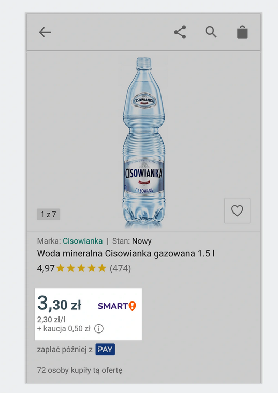Open the Cisowianka bottle product image
The image size is (278, 393).
coord(143,143)
